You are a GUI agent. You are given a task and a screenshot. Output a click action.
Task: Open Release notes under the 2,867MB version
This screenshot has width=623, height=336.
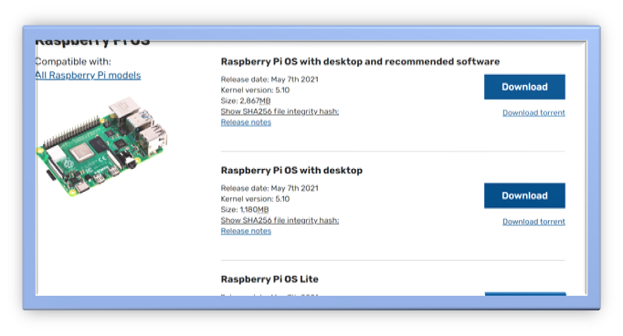(x=246, y=122)
